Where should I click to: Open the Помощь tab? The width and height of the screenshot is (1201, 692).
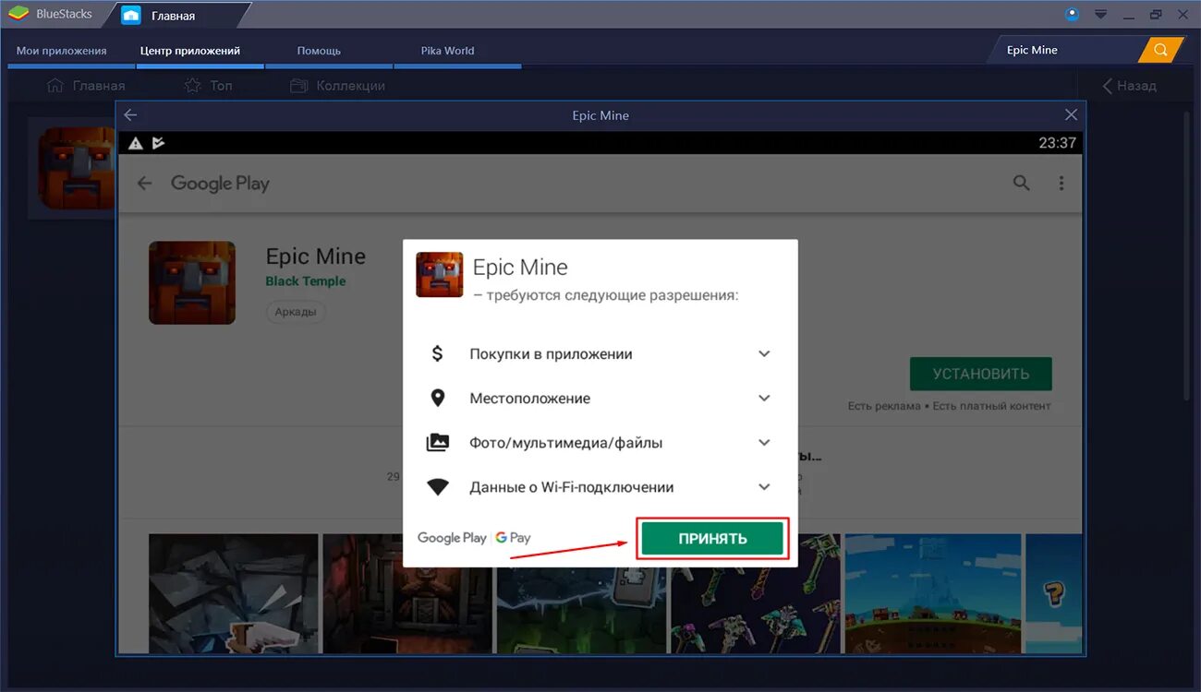(319, 51)
